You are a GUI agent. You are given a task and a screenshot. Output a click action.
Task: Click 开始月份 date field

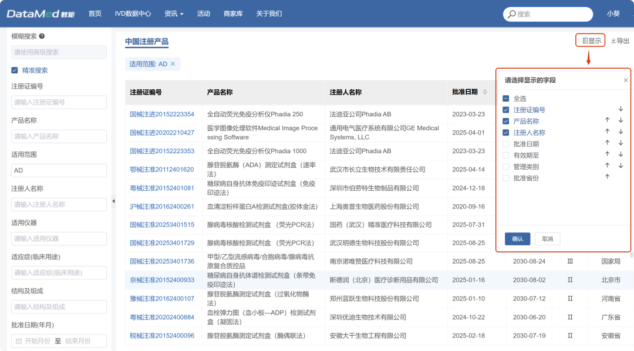(x=38, y=341)
